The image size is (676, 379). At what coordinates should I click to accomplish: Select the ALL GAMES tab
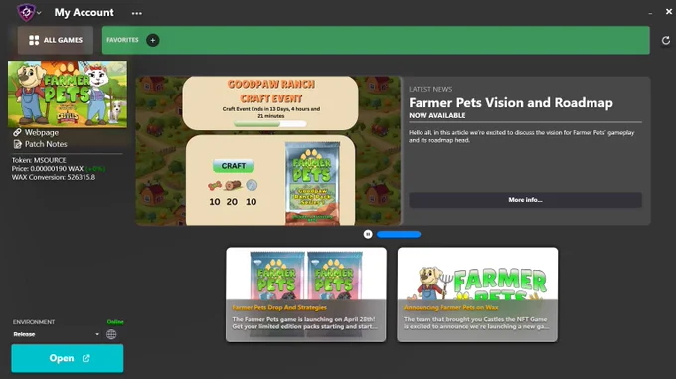coord(56,40)
